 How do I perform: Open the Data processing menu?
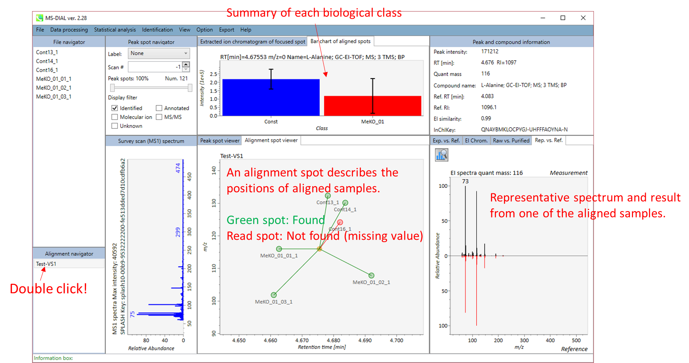point(69,30)
